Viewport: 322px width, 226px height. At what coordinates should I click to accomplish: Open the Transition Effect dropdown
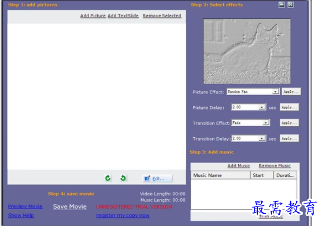265,123
